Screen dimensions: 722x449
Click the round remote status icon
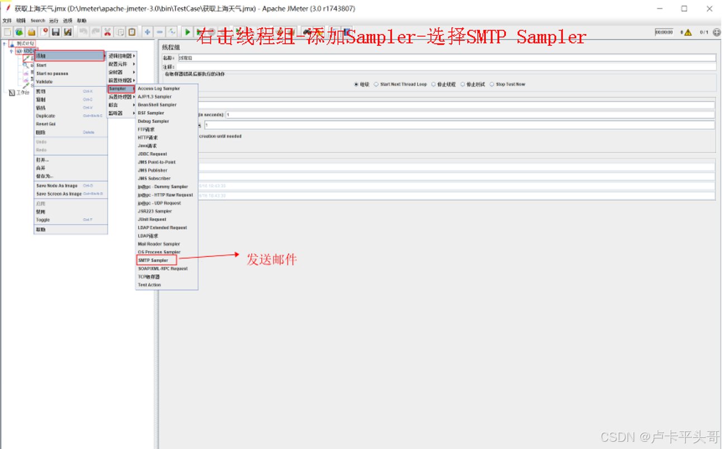coord(717,32)
